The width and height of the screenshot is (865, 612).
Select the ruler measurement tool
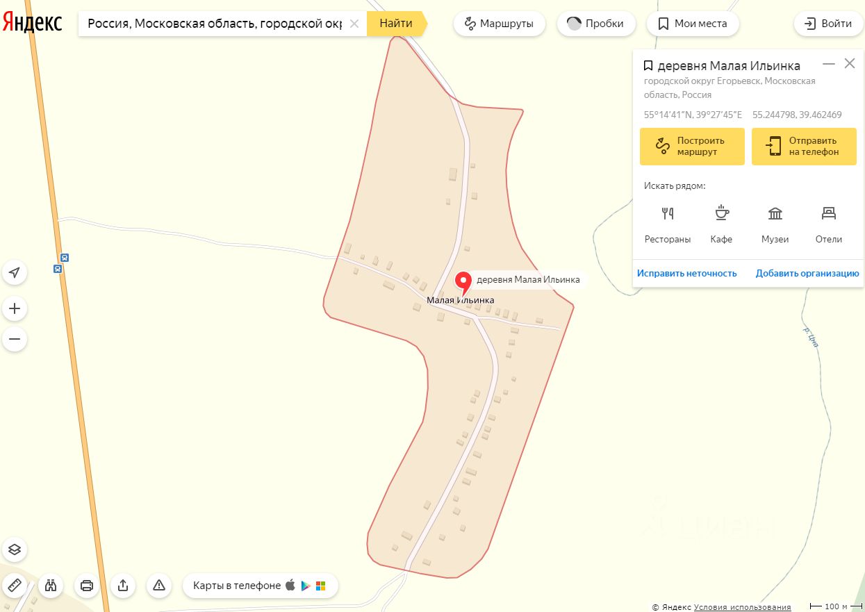(15, 585)
